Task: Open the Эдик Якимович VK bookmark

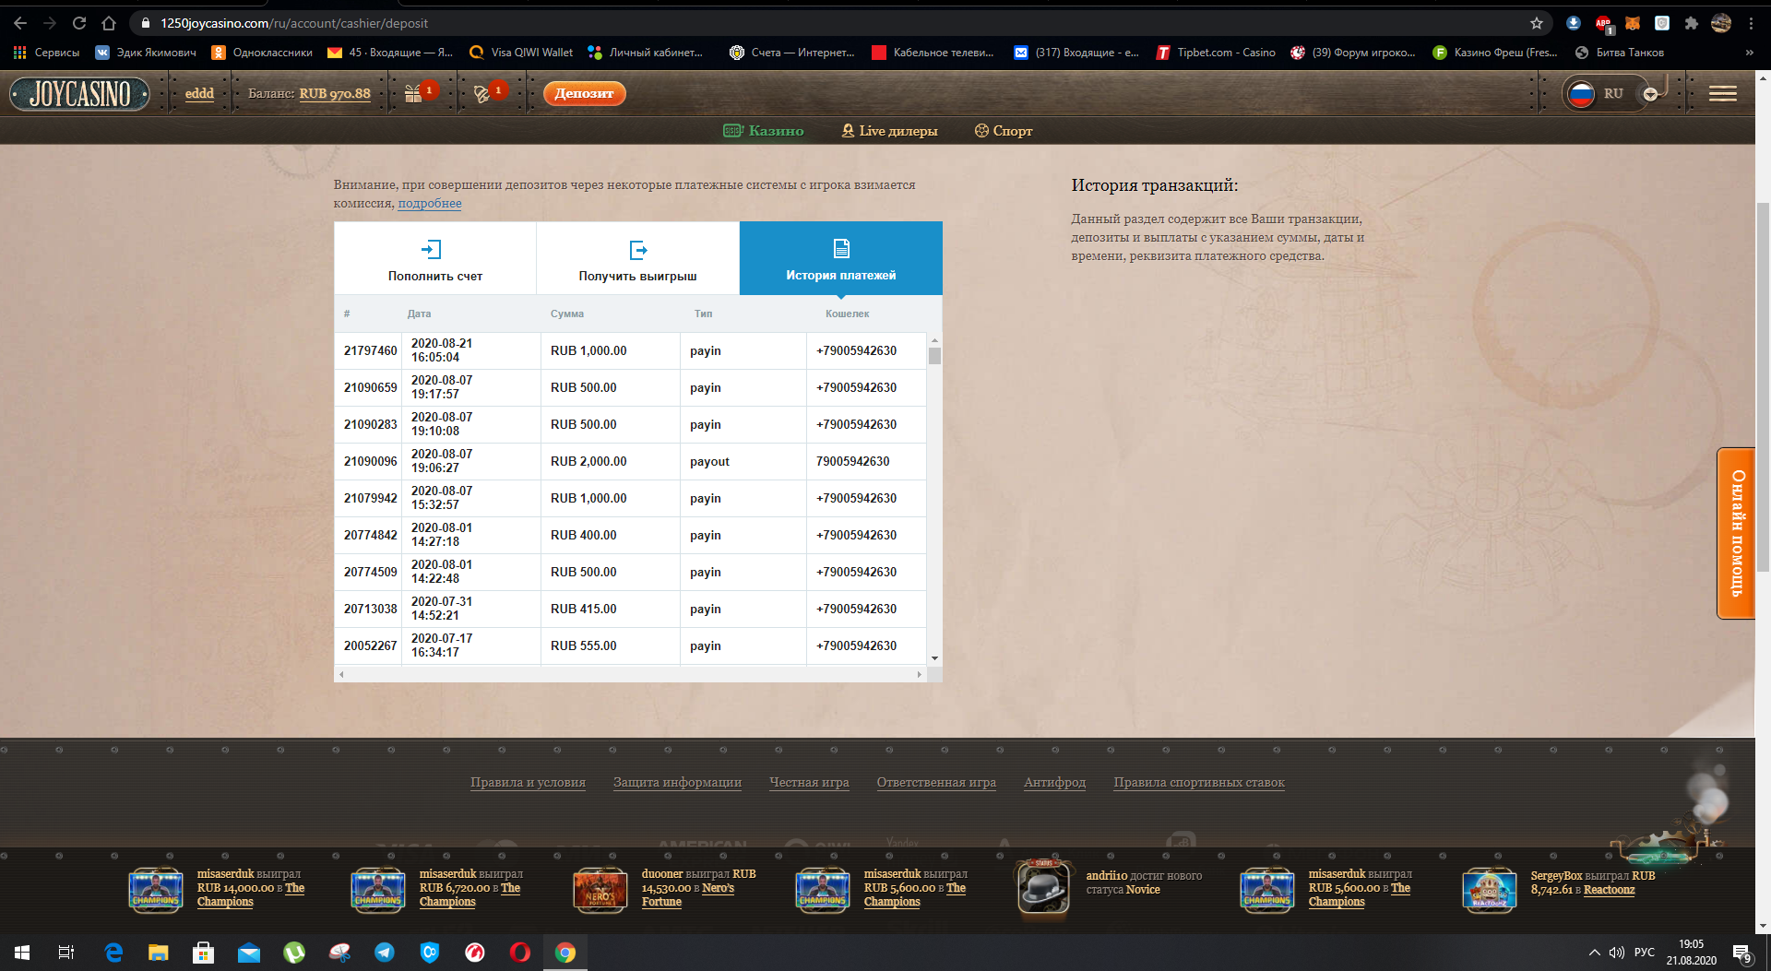Action: 146,53
